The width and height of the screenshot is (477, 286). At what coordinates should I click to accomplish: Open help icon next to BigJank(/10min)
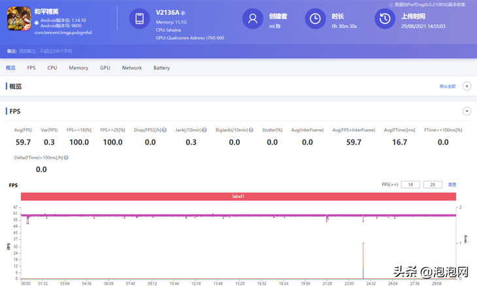251,130
